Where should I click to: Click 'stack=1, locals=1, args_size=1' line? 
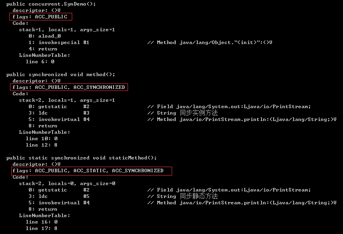tap(67, 30)
